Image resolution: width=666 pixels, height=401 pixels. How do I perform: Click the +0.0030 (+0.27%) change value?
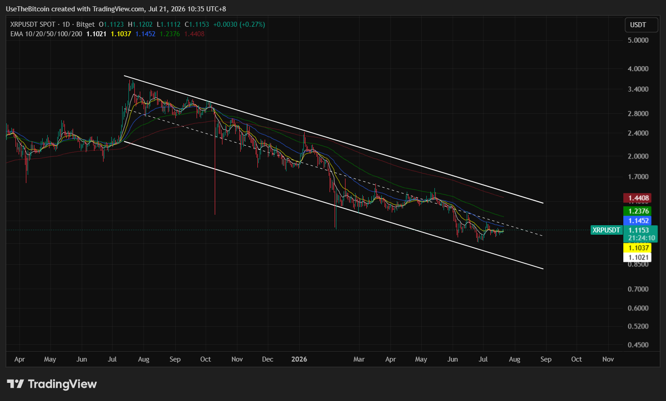239,24
